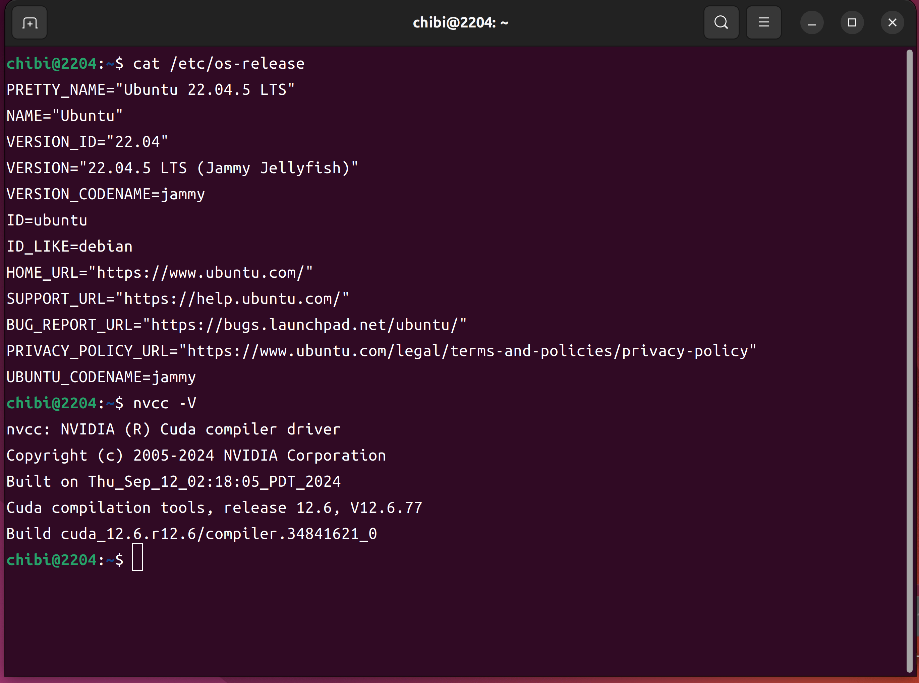Click the Build cuda_12.6.r12.6 compiler line

coord(191,534)
